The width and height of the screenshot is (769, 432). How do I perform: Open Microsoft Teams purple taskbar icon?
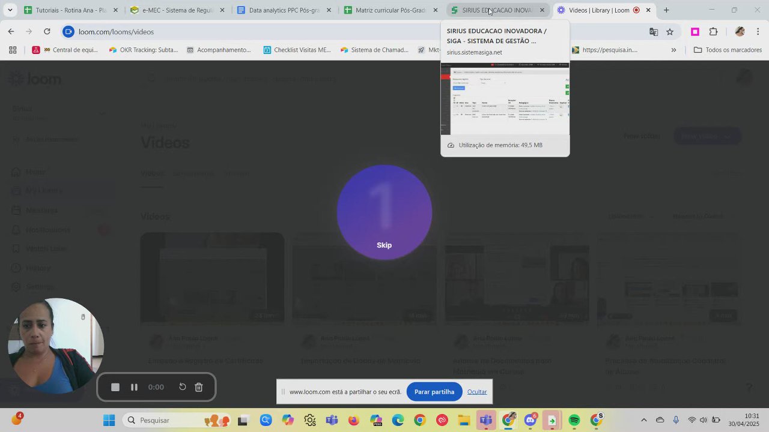(x=332, y=420)
